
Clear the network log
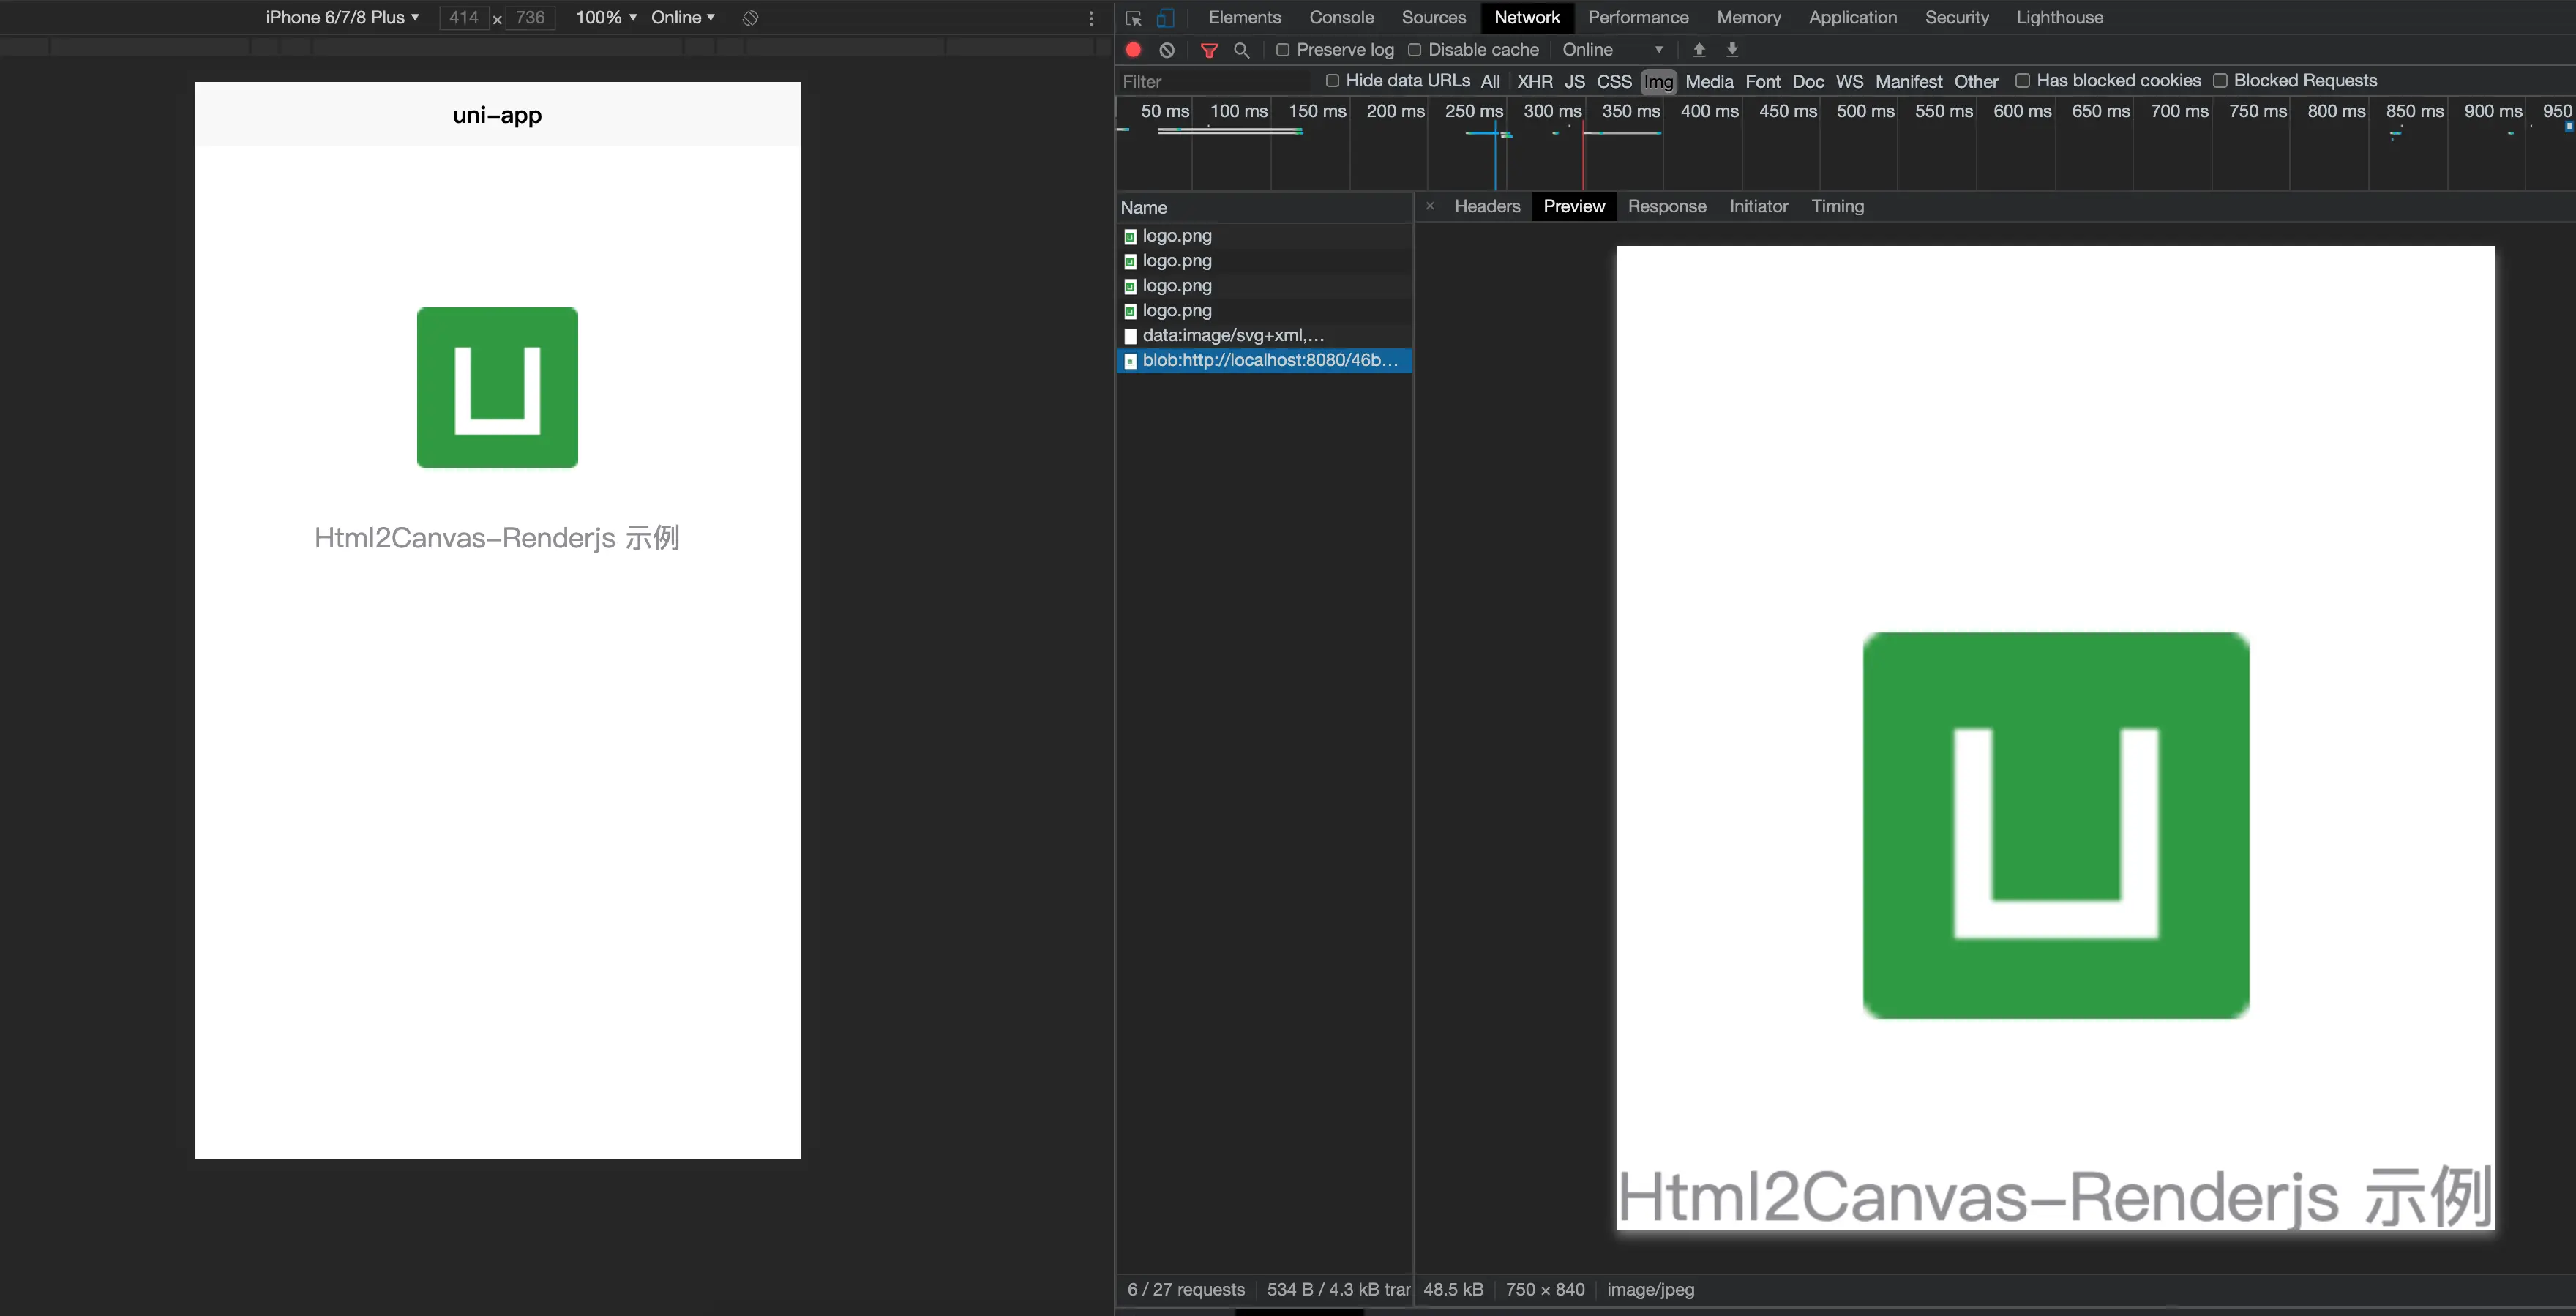point(1166,50)
